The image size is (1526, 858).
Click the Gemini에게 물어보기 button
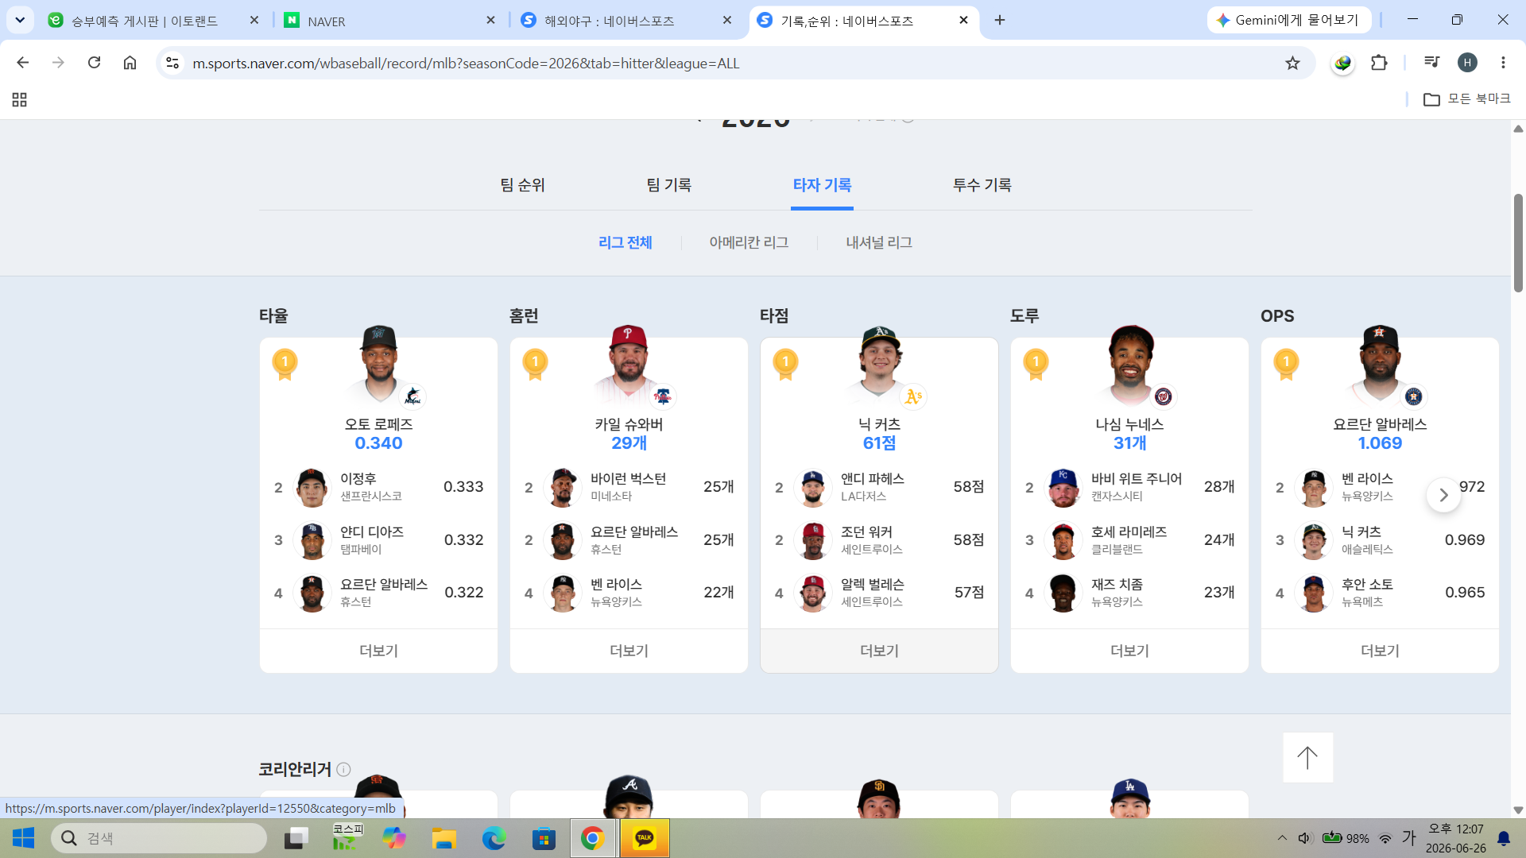click(1288, 20)
